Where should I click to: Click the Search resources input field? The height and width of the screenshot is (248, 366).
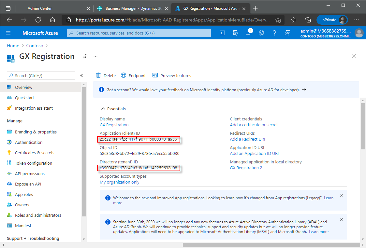tap(139, 33)
